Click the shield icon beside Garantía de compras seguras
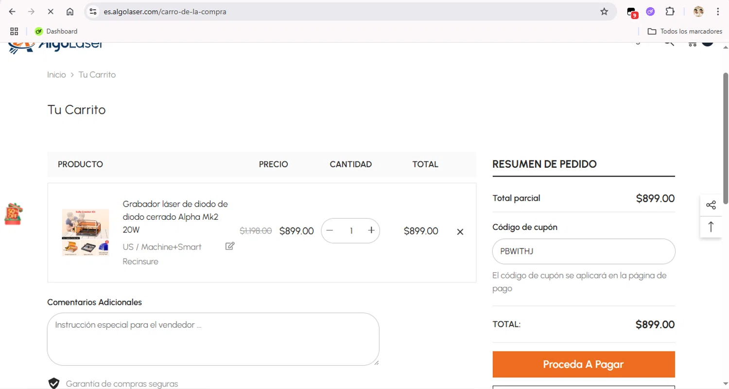Viewport: 729px width, 389px height. pos(54,384)
